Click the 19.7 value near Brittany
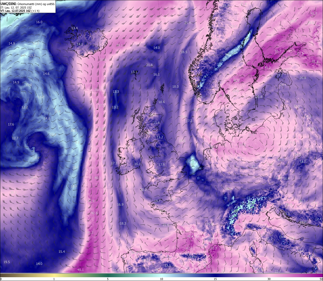Screen dimensions: 323x281 coord(157,201)
